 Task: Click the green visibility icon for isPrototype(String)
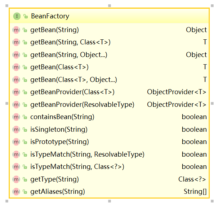tap(25, 142)
